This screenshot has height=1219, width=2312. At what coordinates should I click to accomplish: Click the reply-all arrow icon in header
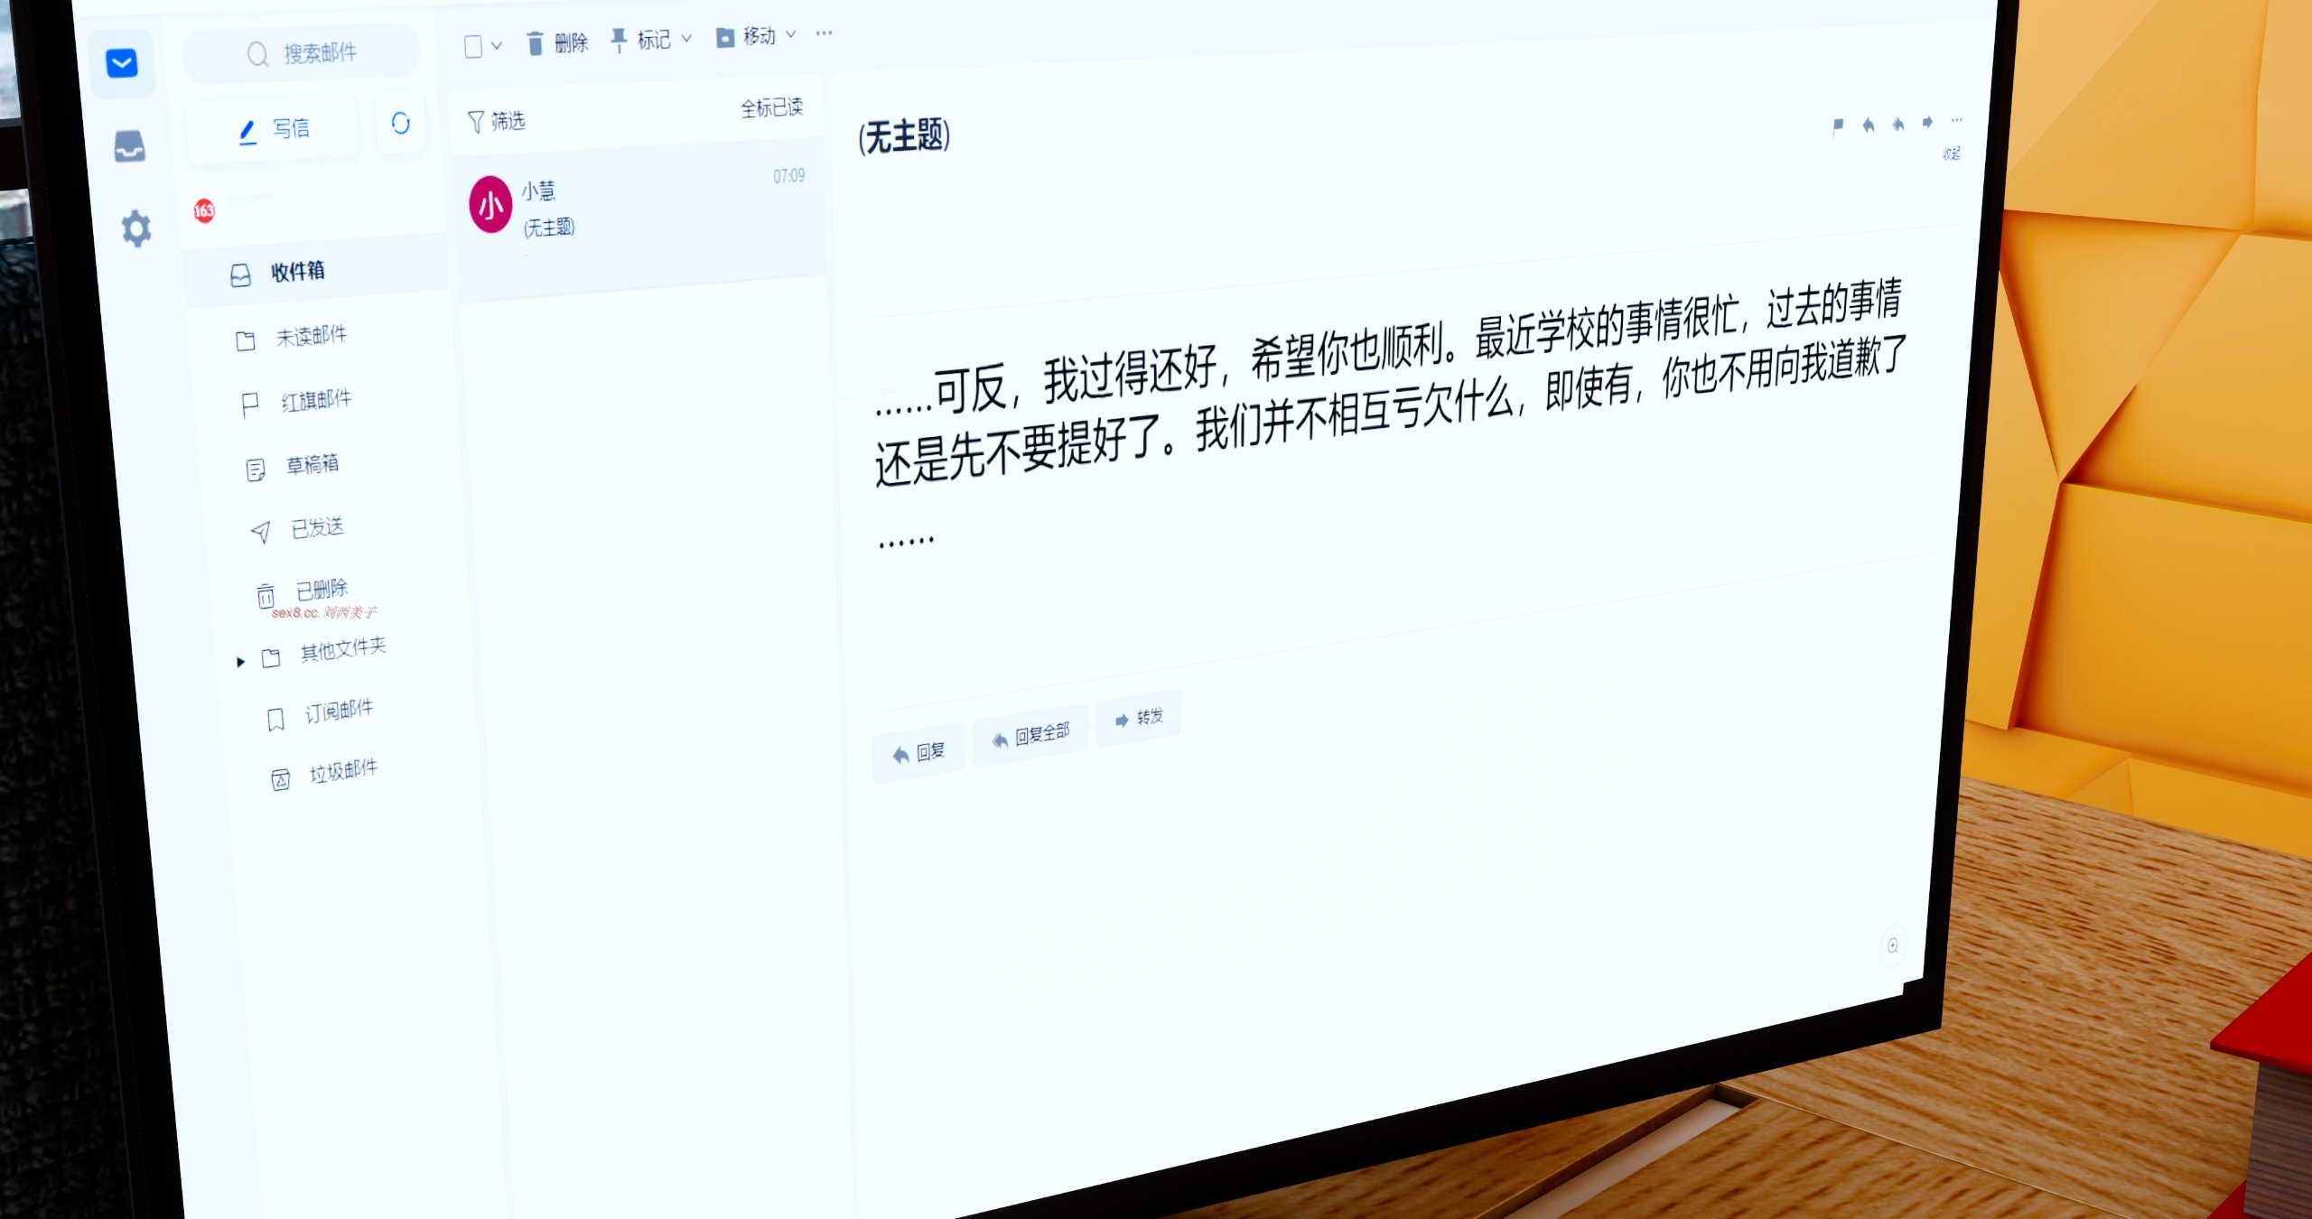point(1897,124)
